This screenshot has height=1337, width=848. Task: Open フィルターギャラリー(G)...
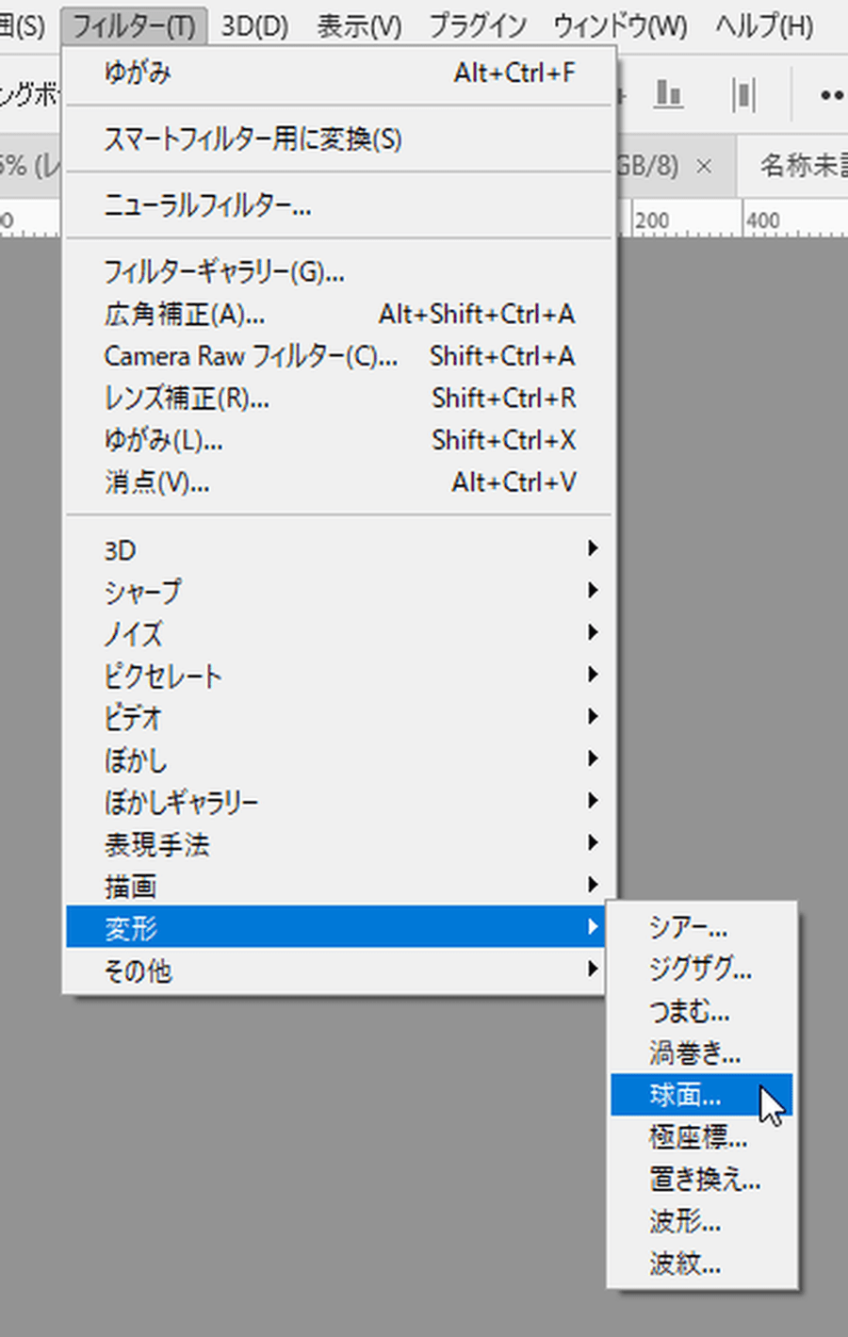[224, 272]
